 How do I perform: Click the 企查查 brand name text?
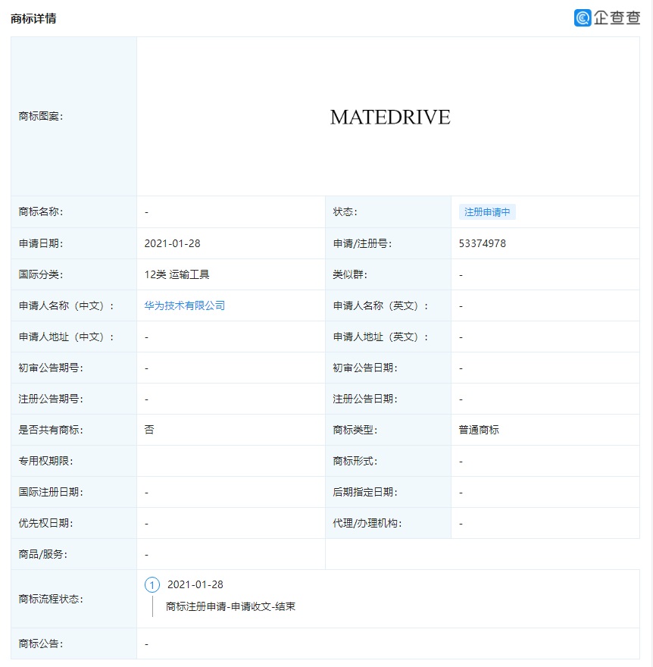[615, 17]
